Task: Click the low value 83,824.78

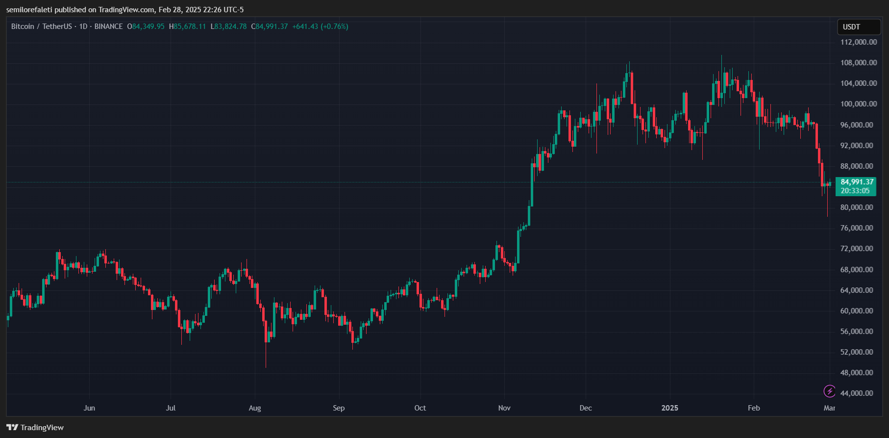Action: coord(230,26)
